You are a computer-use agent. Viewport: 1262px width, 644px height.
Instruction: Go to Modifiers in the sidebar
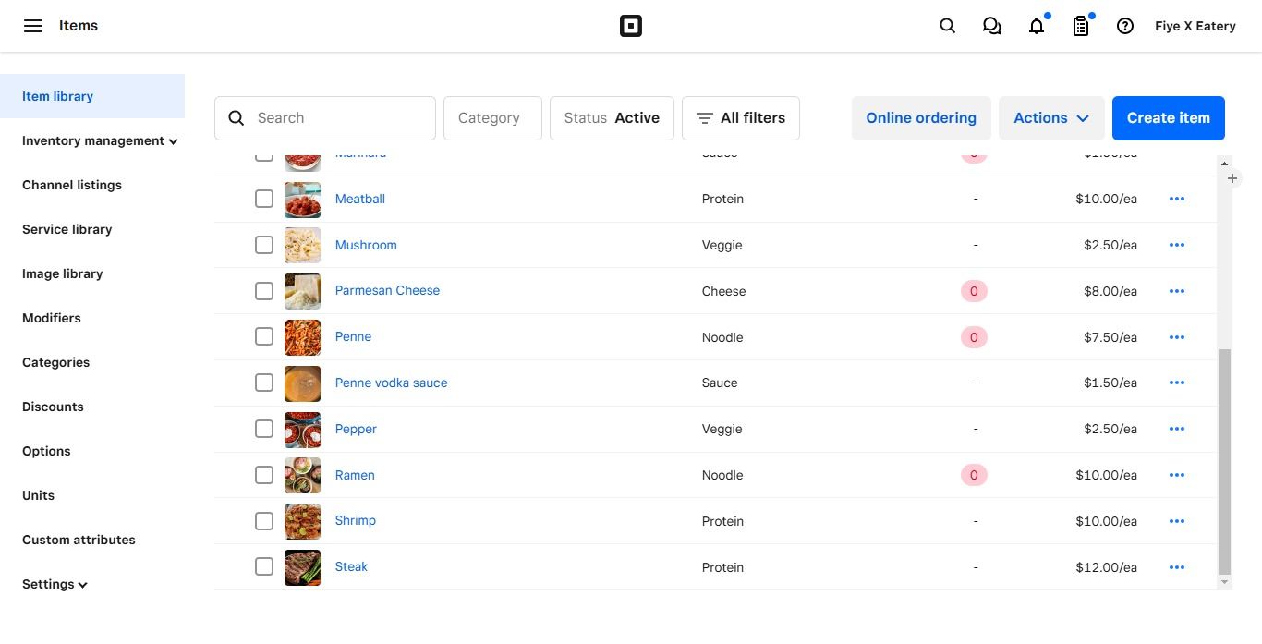pos(52,318)
